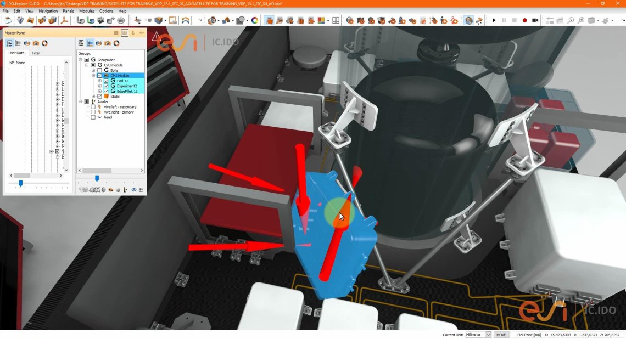Open the Navigation menu
The height and width of the screenshot is (339, 626).
48,11
